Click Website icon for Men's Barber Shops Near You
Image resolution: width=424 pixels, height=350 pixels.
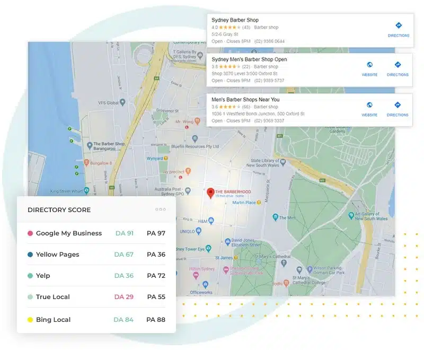coord(369,105)
